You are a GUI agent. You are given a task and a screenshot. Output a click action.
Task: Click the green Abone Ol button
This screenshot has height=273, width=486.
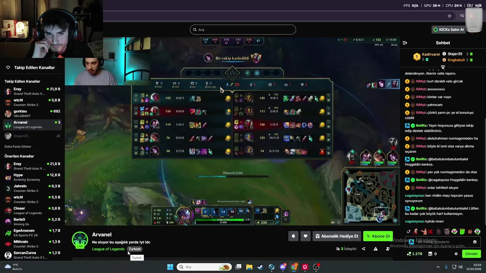[377, 236]
